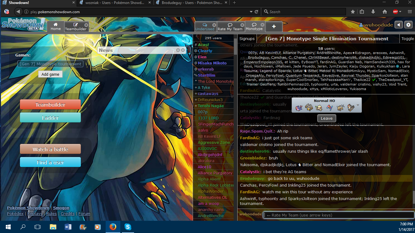Focus the Firefox Search field

point(304,12)
